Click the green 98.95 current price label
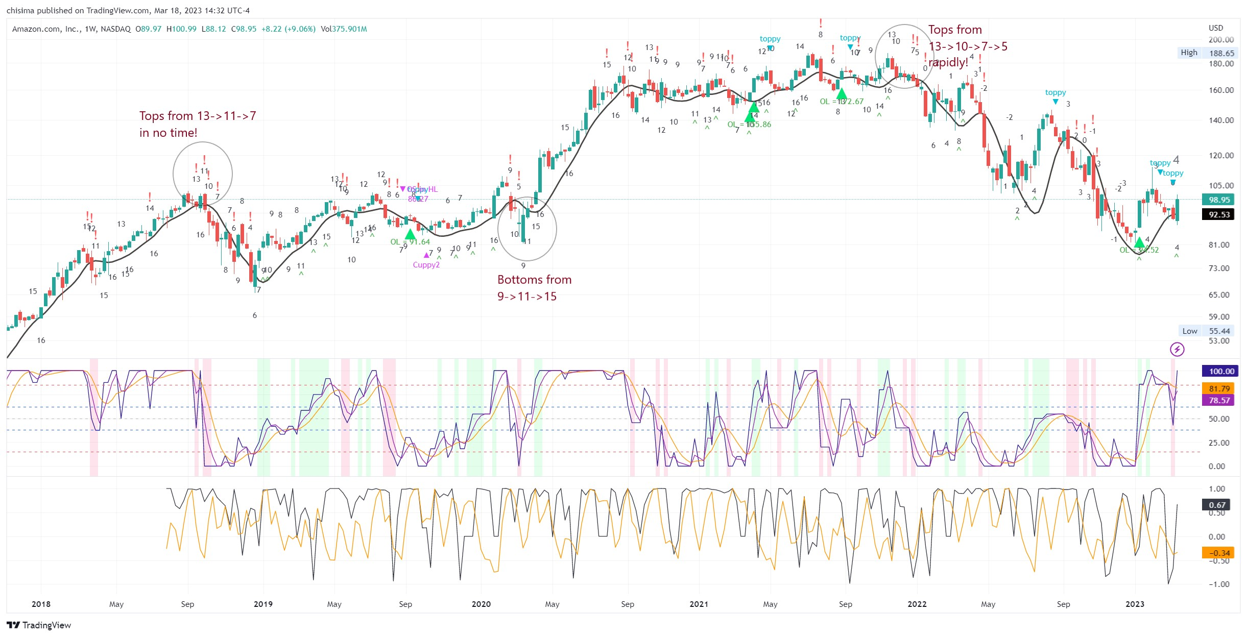The height and width of the screenshot is (637, 1247). coord(1218,200)
